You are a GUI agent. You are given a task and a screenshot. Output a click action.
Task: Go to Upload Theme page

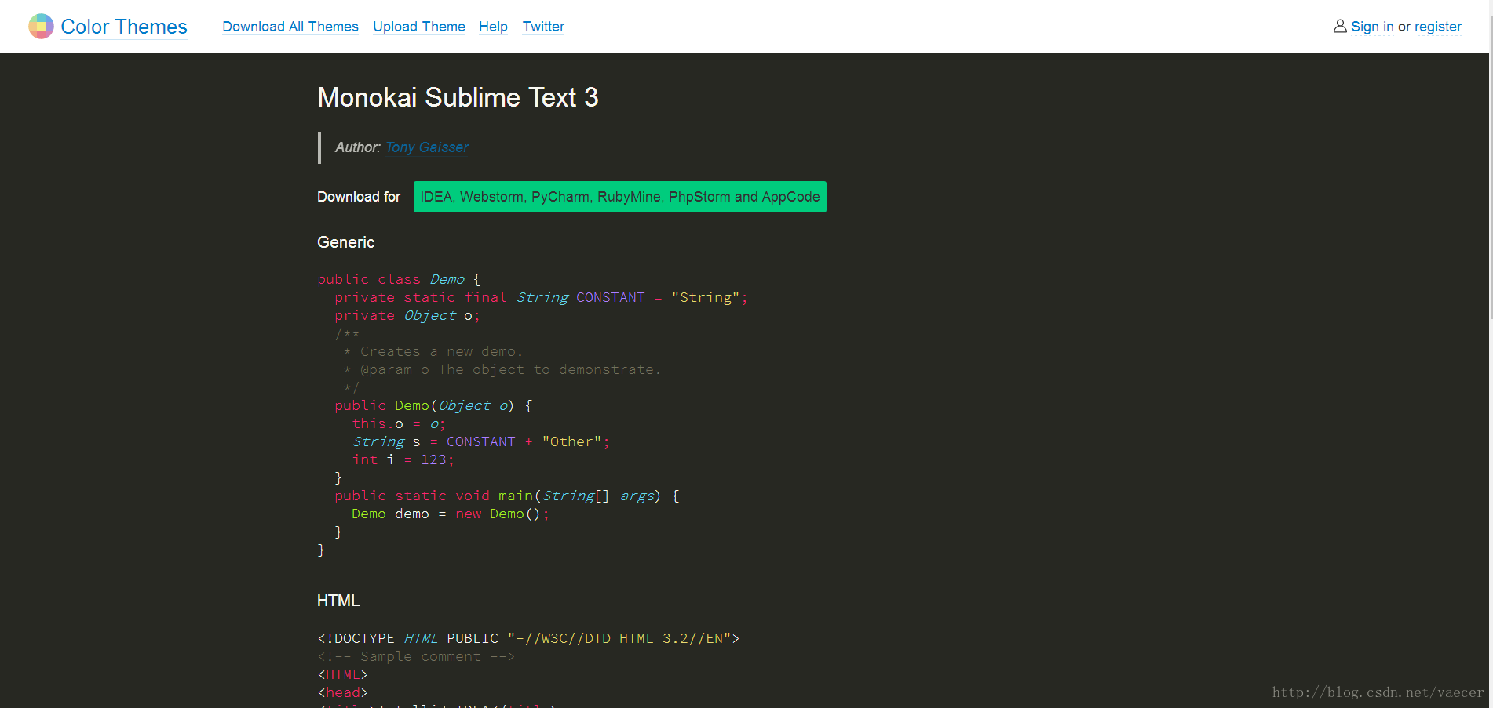click(419, 27)
